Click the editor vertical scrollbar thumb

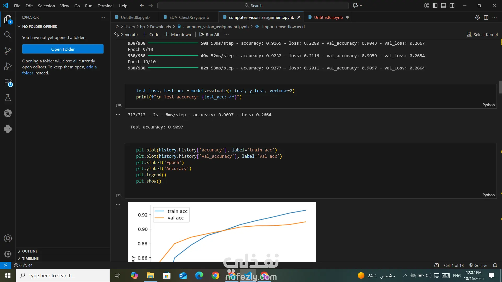[x=500, y=87]
